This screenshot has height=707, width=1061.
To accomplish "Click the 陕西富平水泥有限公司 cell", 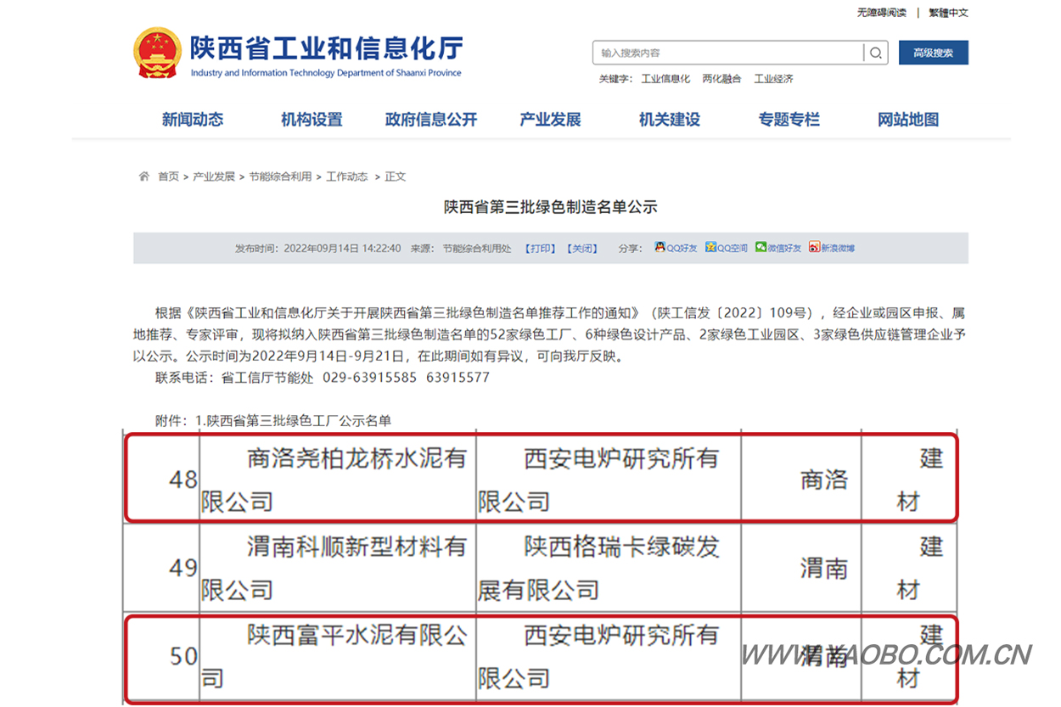I will pos(337,656).
